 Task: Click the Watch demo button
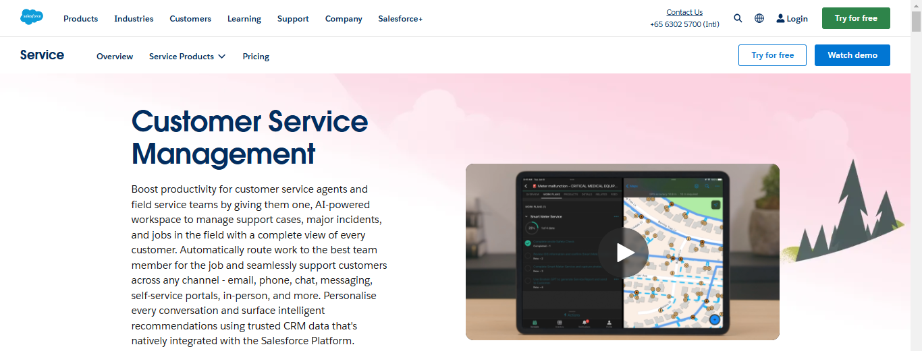click(x=852, y=55)
